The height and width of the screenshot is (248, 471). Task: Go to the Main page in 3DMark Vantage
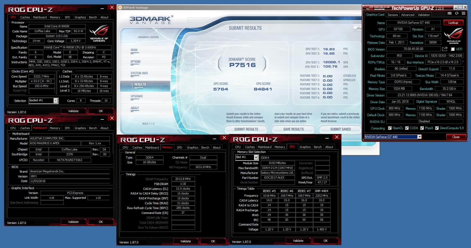134,50
